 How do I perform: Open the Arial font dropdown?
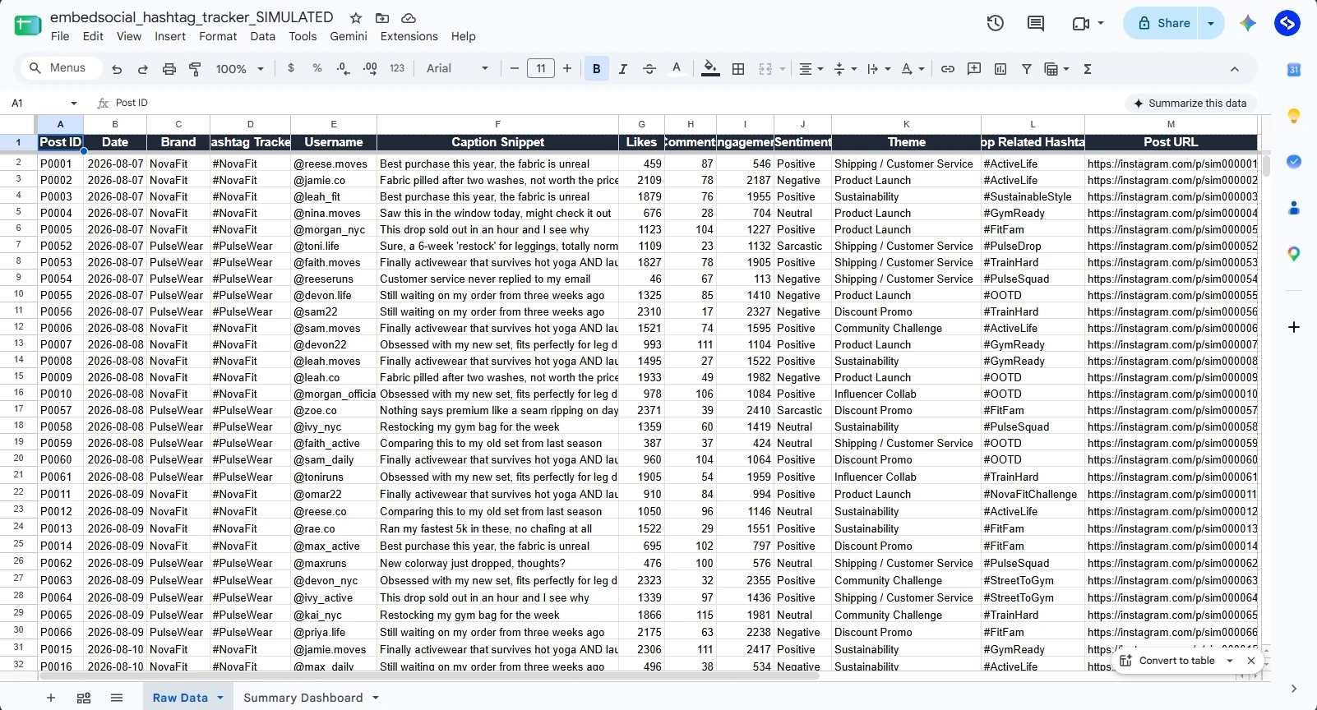click(458, 69)
